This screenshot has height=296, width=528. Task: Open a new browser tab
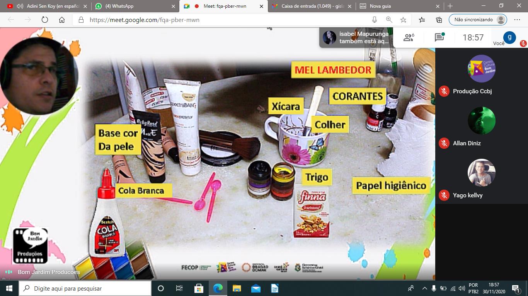[x=450, y=6]
